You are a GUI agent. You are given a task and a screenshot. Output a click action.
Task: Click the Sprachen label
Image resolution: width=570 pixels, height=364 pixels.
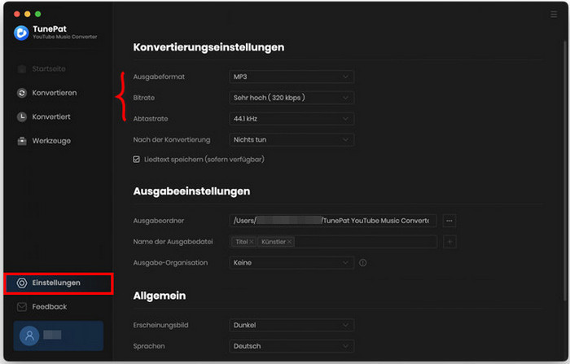(149, 346)
